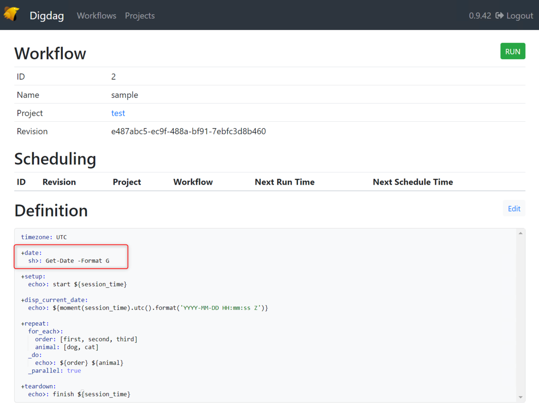Viewport: 539px width, 408px height.
Task: Follow the test project link
Action: coord(118,113)
